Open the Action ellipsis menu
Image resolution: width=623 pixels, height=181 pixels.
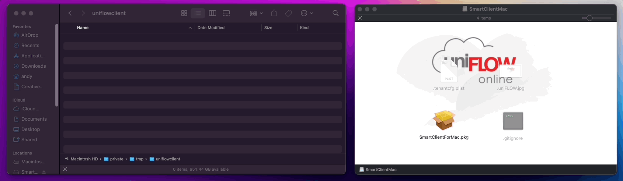(x=307, y=13)
